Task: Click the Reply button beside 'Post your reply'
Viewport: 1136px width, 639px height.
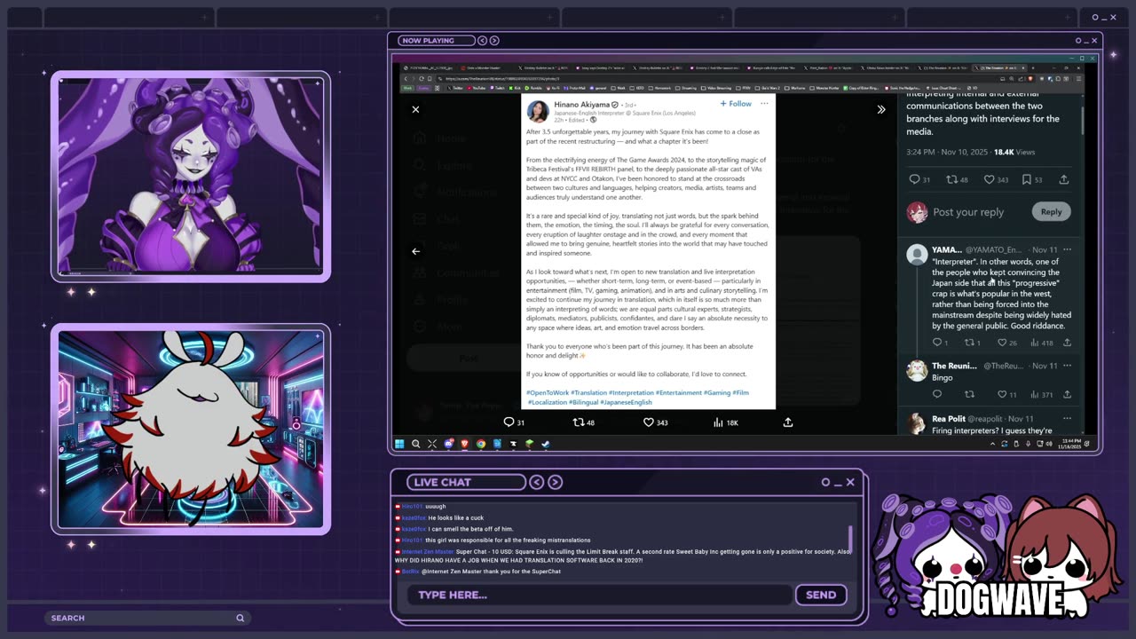Action: pyautogui.click(x=1051, y=211)
